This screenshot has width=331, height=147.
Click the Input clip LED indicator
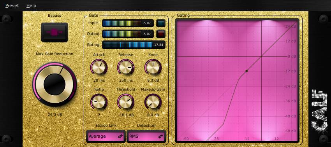click(x=161, y=23)
